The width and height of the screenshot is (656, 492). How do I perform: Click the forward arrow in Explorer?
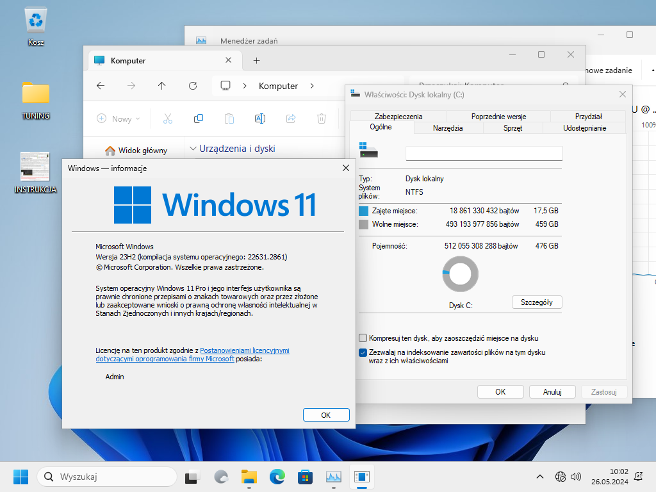131,86
